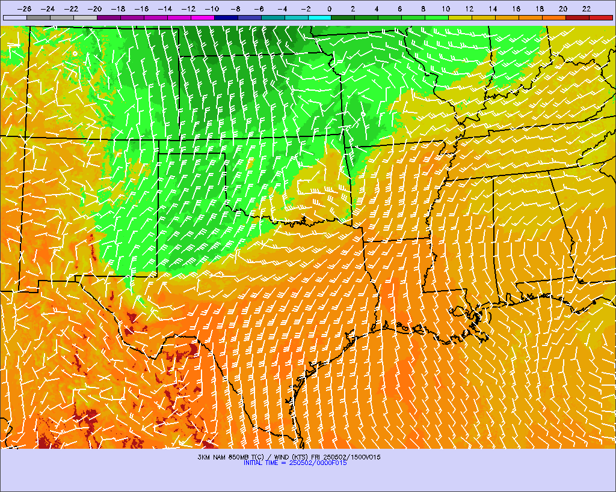Click the -16 legend label
The image size is (616, 492).
click(x=141, y=9)
